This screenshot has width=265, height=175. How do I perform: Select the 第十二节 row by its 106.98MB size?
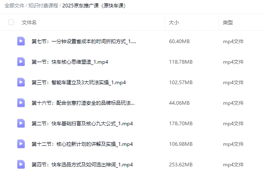point(181,144)
